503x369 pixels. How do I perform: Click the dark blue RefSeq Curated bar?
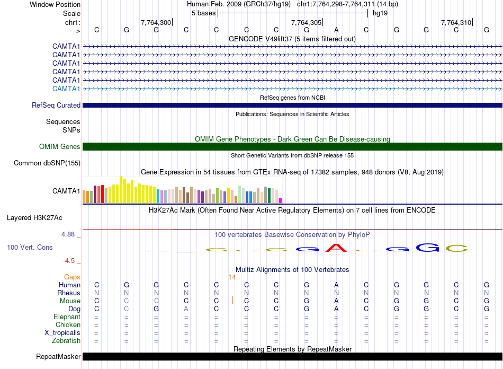coord(292,106)
